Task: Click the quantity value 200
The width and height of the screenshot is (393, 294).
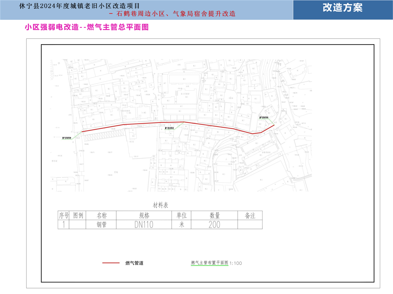Action: 214,225
